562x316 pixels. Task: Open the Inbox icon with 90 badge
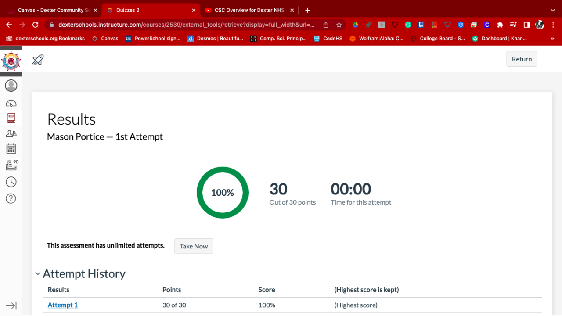pos(11,165)
